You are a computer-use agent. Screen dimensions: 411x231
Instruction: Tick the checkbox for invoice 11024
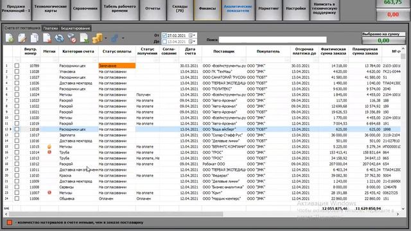(17, 94)
